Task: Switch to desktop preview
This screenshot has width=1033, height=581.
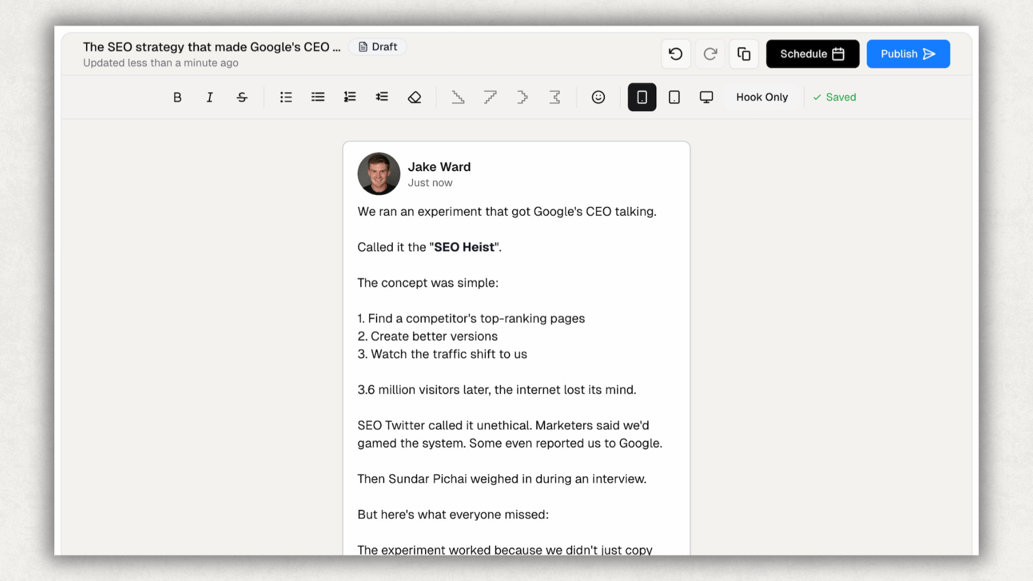Action: [706, 97]
